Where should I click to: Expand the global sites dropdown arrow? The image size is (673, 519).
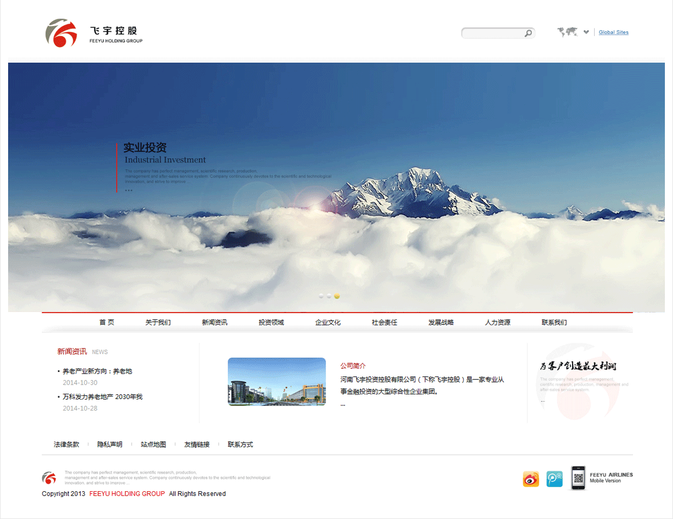[586, 32]
